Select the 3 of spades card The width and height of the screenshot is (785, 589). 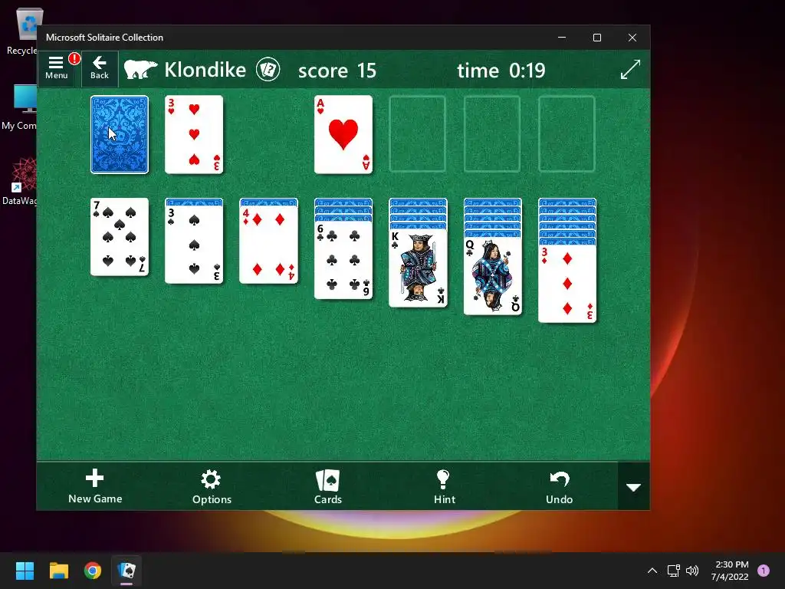[194, 245]
